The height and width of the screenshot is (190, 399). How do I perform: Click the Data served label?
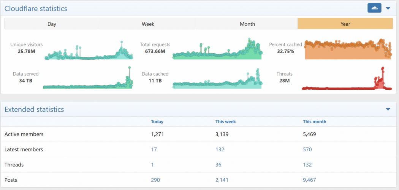point(26,74)
